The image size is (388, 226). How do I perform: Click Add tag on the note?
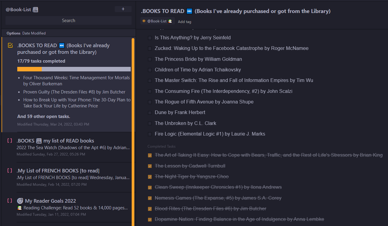[x=184, y=22]
